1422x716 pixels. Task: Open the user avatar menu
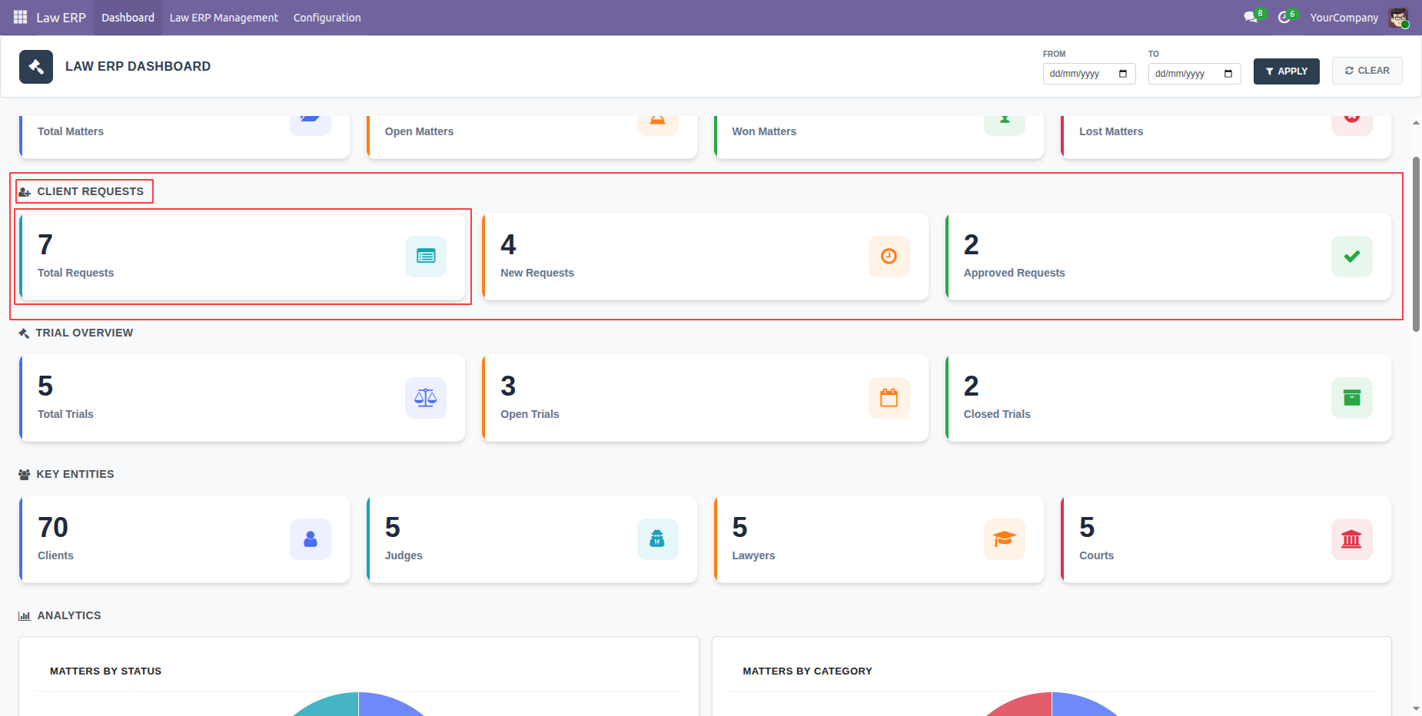coord(1398,18)
